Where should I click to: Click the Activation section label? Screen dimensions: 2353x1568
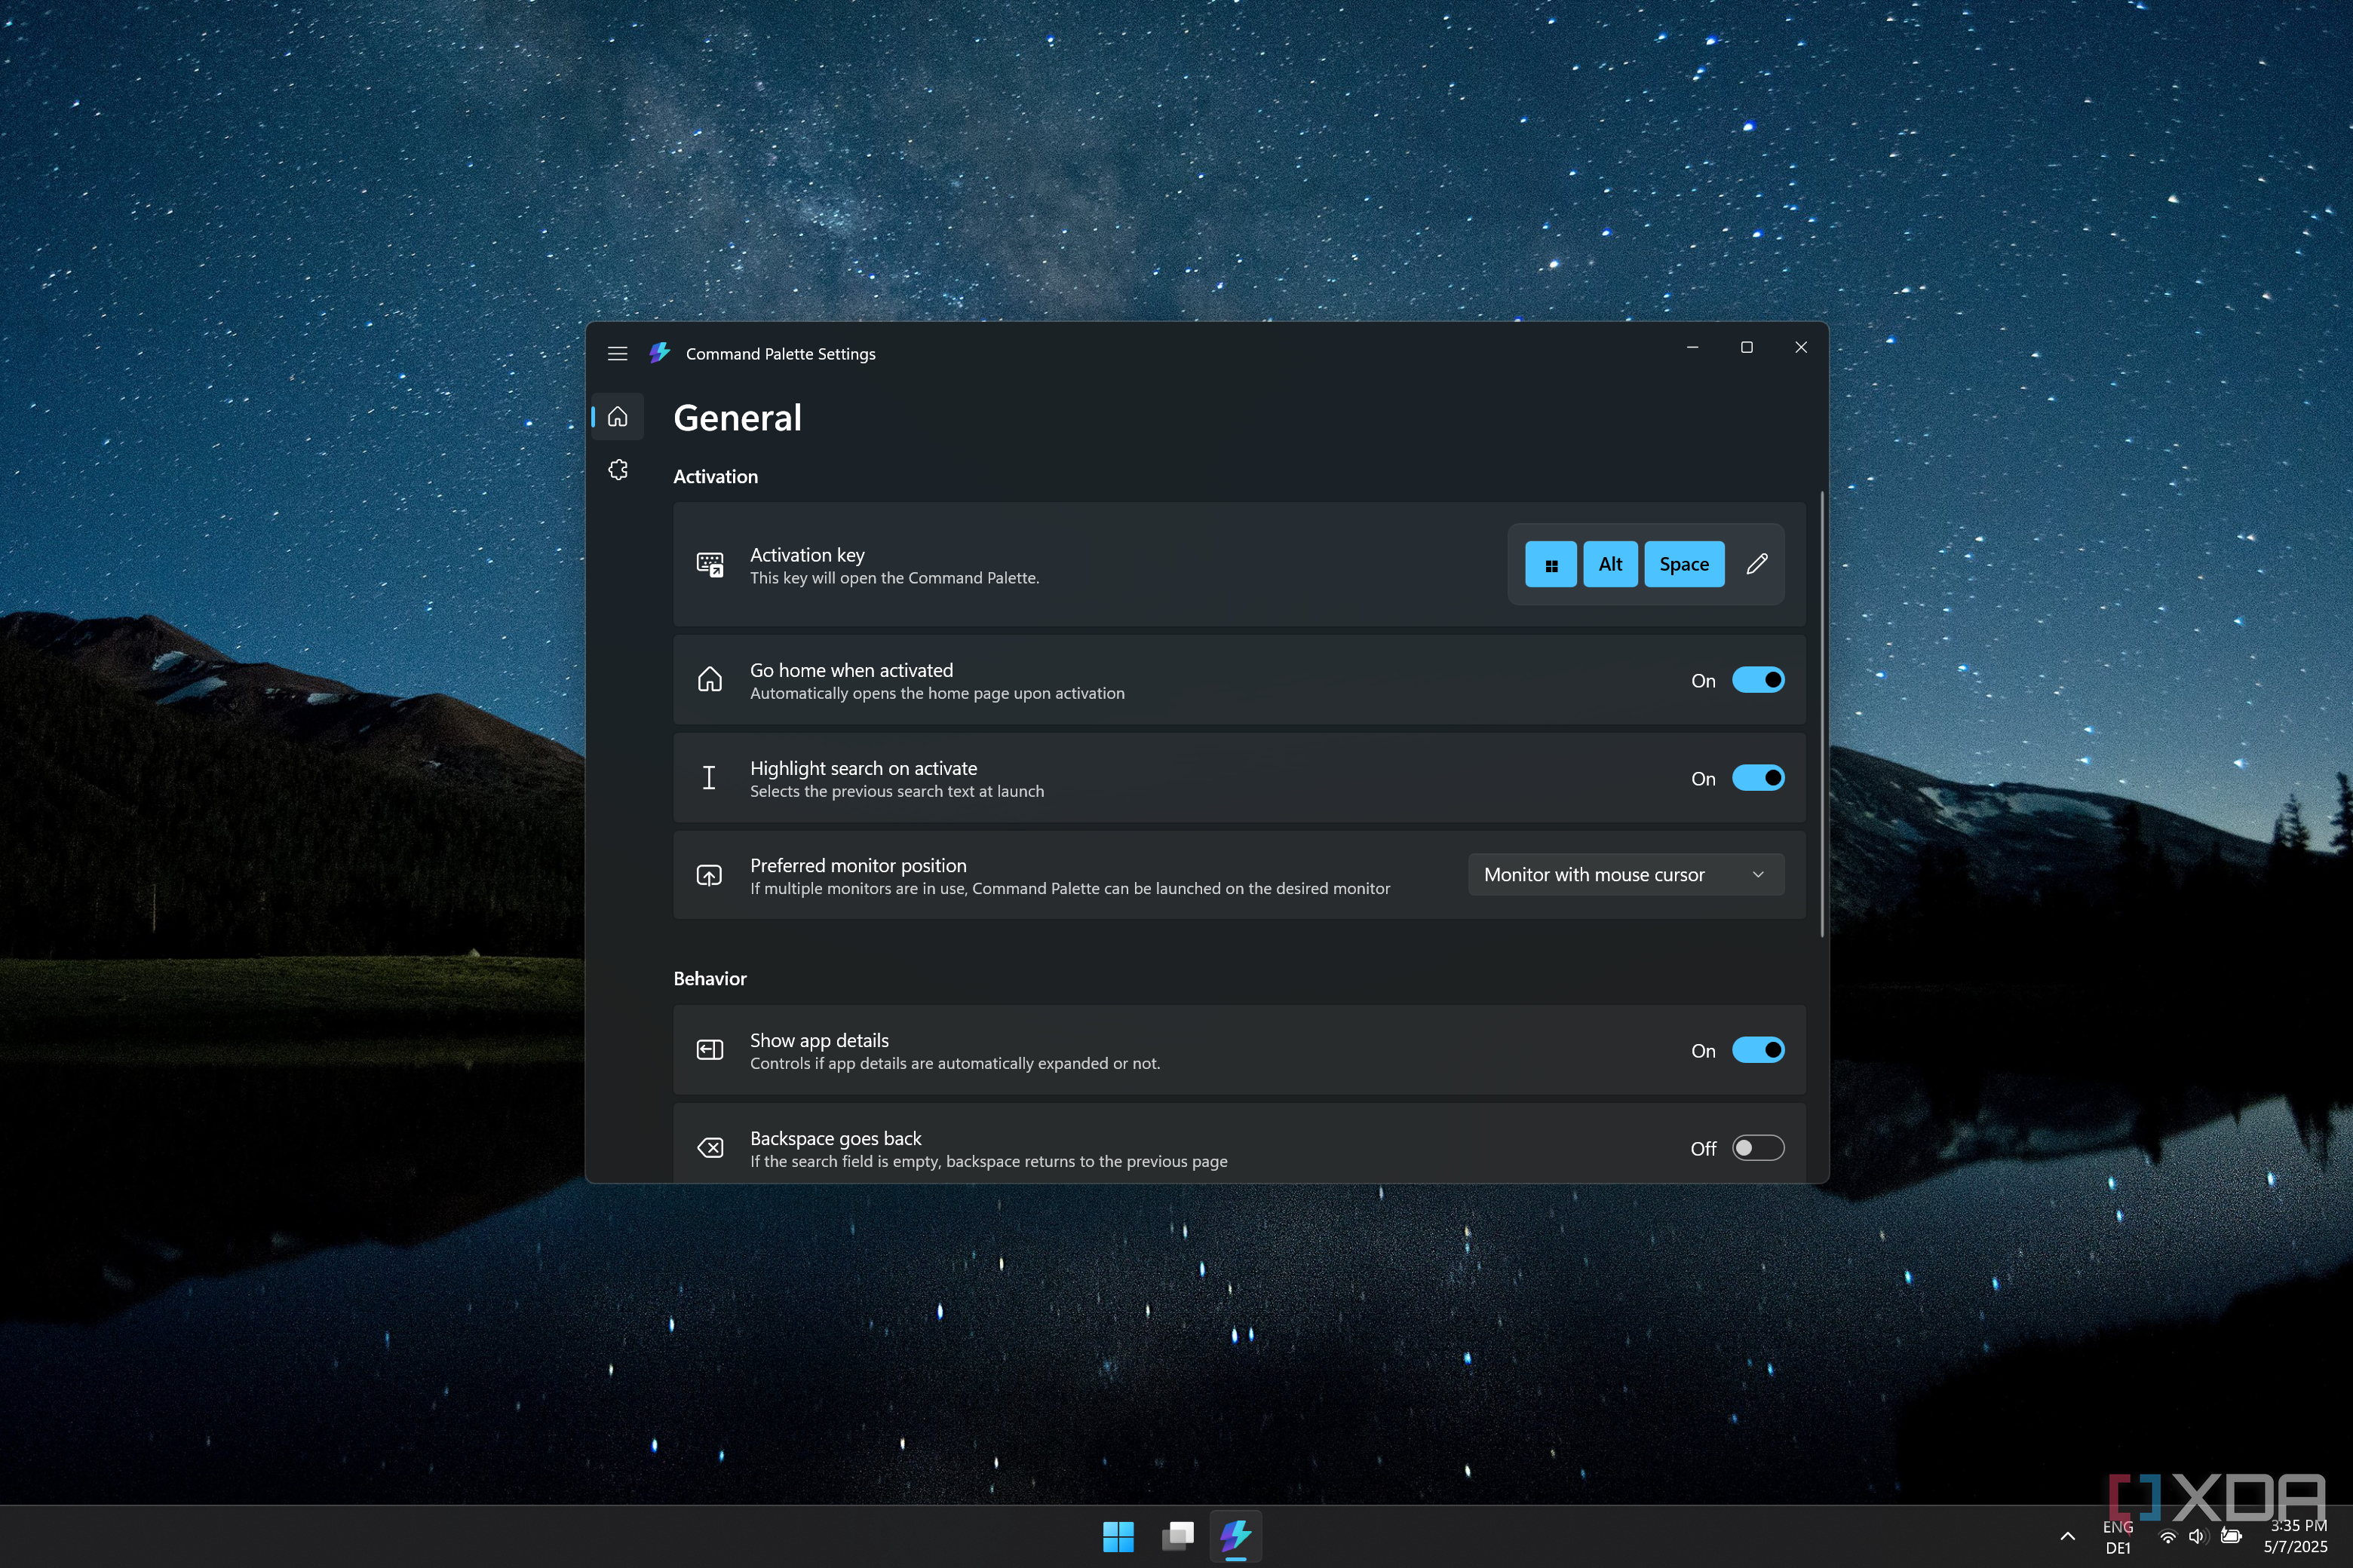(715, 477)
